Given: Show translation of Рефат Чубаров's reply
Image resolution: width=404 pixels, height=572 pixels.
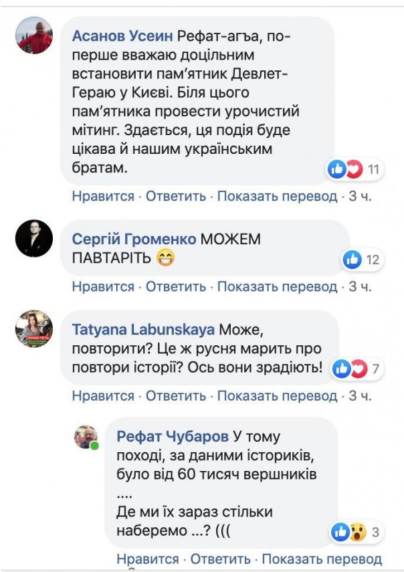Looking at the screenshot, I should (322, 559).
